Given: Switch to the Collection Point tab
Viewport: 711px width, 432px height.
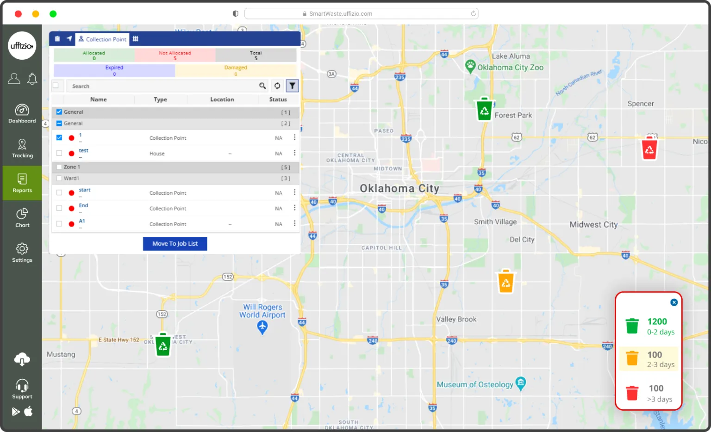Looking at the screenshot, I should [103, 39].
